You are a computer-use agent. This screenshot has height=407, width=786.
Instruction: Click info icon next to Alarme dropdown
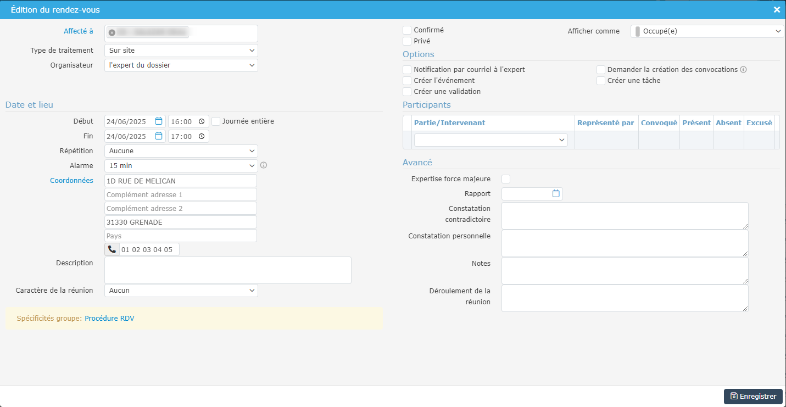pyautogui.click(x=264, y=165)
